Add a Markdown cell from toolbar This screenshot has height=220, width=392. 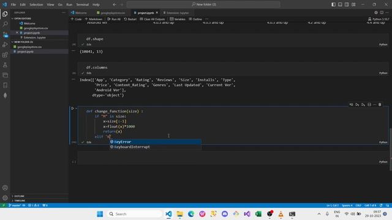(94, 19)
